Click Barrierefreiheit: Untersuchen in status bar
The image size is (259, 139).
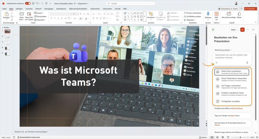click(29, 137)
